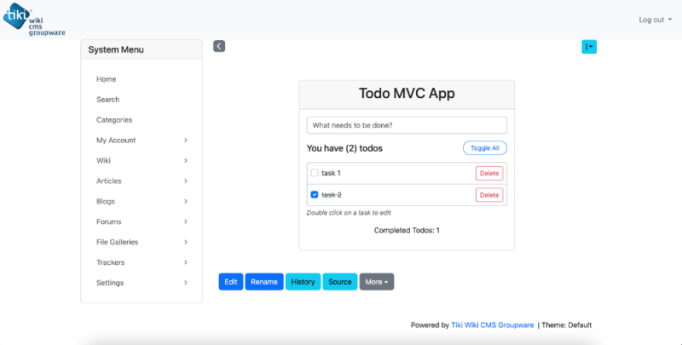Screen dimensions: 682x345
Task: Select Forums menu item
Action: [109, 221]
